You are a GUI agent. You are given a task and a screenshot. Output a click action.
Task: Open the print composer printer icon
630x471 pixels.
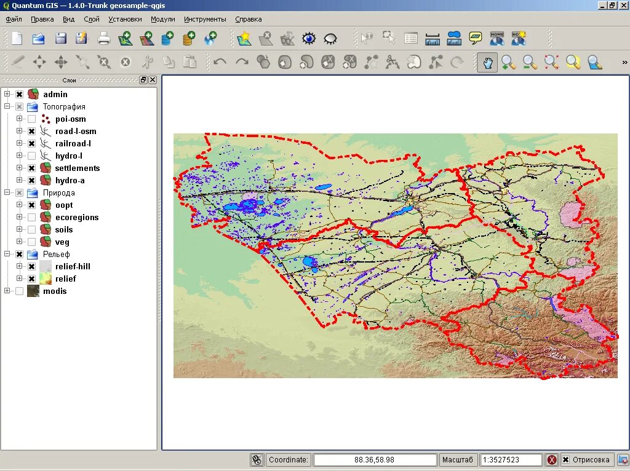point(103,39)
